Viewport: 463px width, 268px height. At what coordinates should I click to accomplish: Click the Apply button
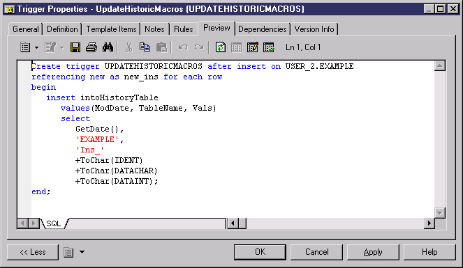coord(373,252)
